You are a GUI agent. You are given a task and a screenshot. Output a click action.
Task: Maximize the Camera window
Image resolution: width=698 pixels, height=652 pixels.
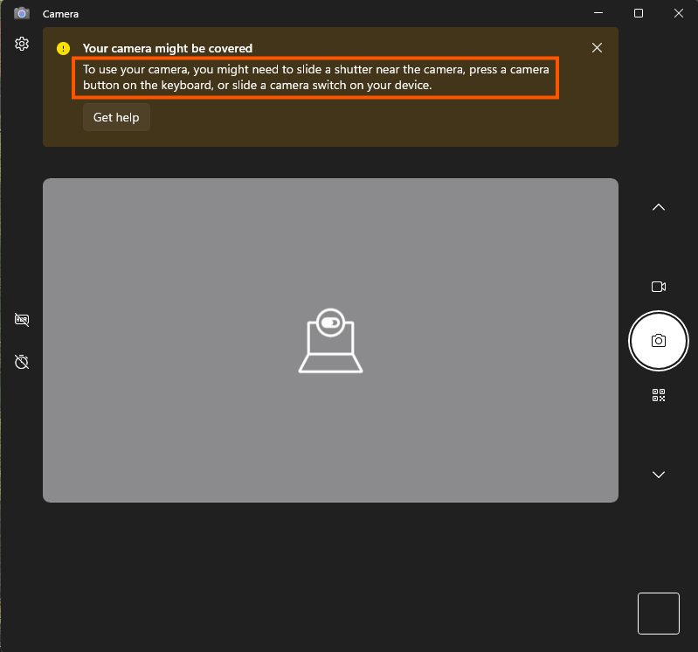point(639,13)
